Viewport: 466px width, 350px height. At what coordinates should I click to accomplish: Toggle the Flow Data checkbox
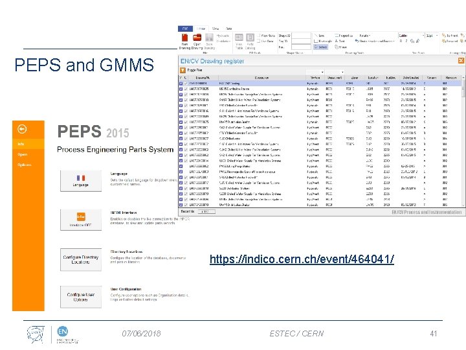coord(258,36)
